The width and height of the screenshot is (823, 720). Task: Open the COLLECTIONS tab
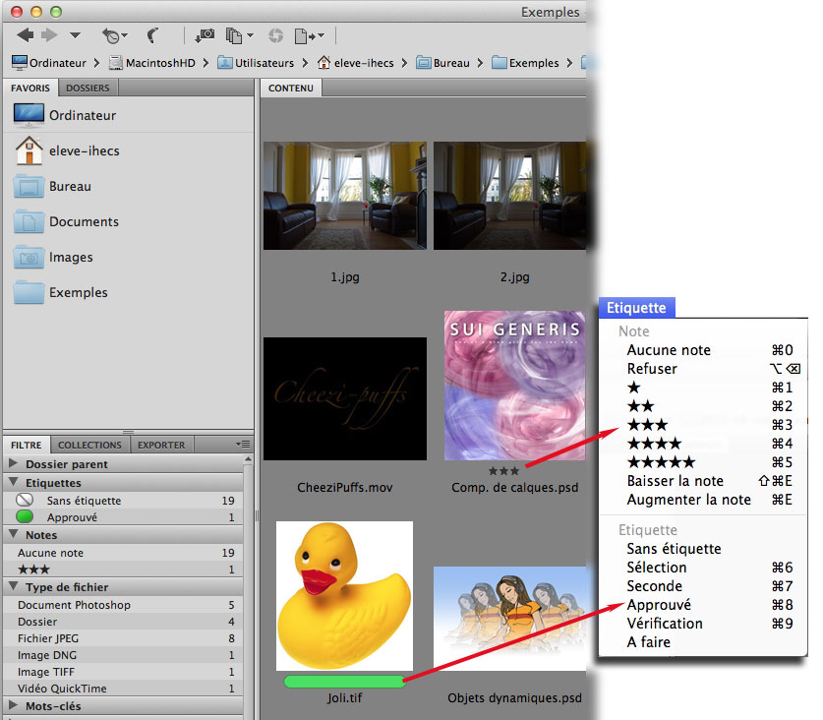click(89, 445)
